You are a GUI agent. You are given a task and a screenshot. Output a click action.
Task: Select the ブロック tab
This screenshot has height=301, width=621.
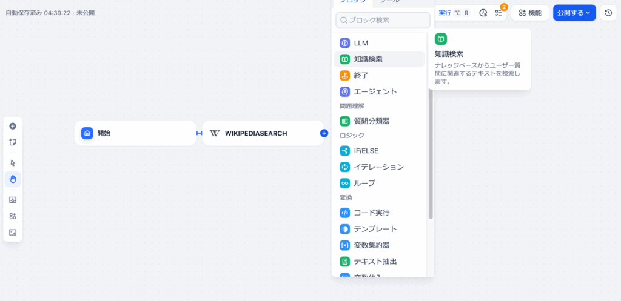pos(352,2)
